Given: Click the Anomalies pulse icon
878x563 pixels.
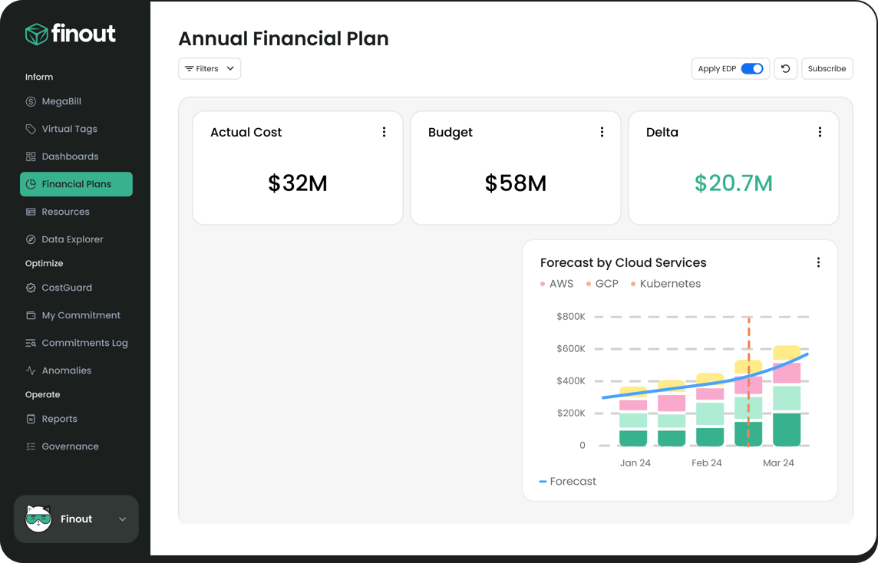Looking at the screenshot, I should 31,370.
